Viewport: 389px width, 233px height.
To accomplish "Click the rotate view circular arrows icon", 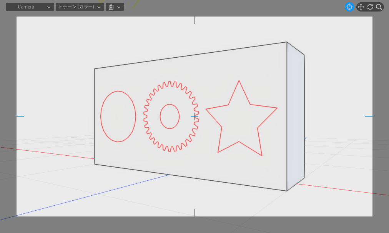I will tap(370, 7).
